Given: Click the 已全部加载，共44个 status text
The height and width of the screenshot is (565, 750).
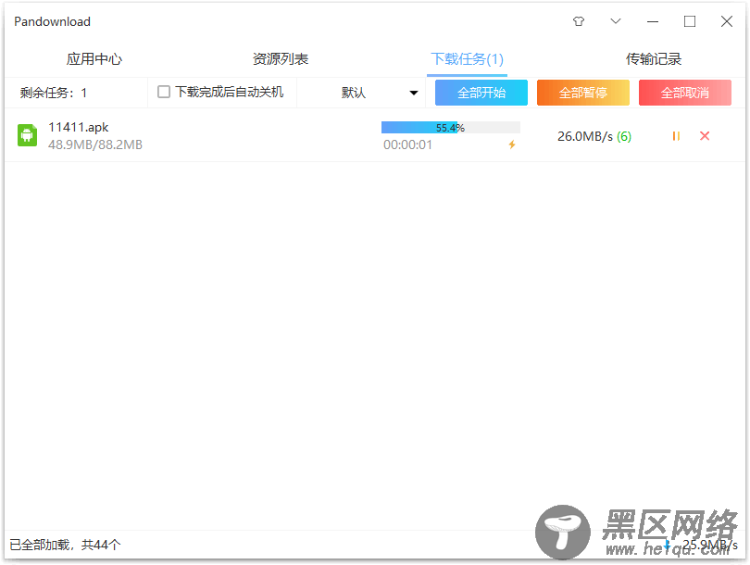Looking at the screenshot, I should 66,545.
